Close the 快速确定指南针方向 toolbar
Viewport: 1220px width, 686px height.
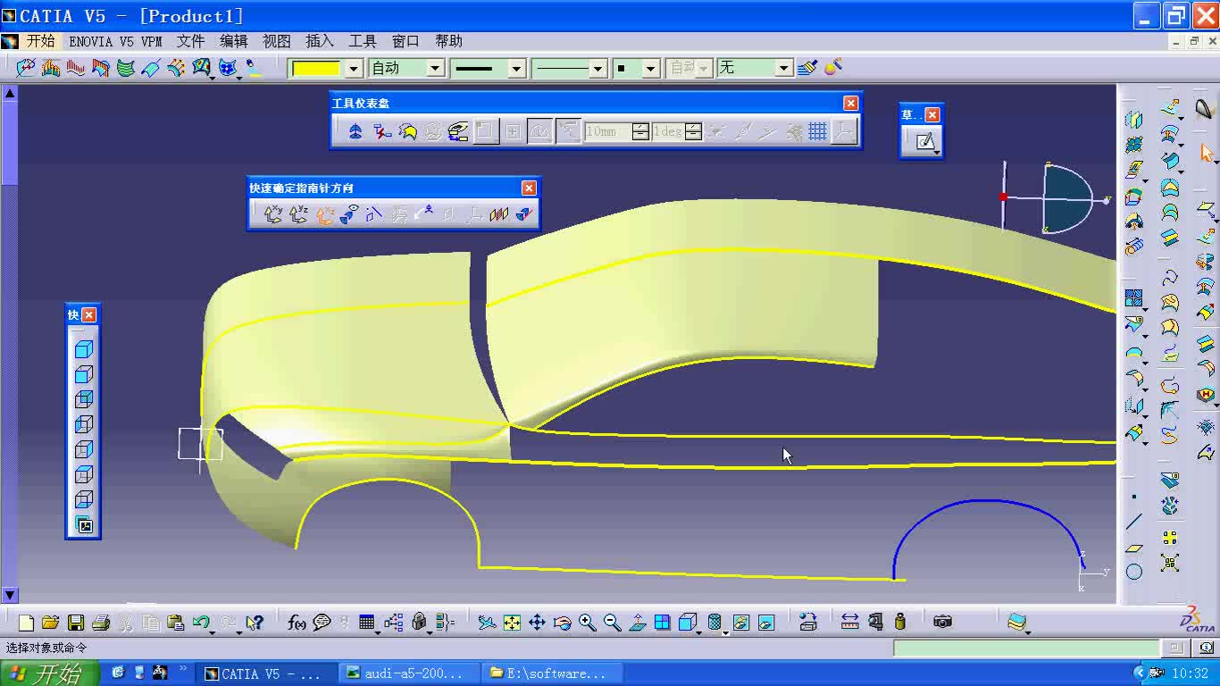point(529,188)
